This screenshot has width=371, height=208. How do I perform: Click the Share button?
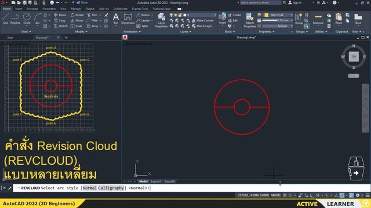[x=82, y=2]
